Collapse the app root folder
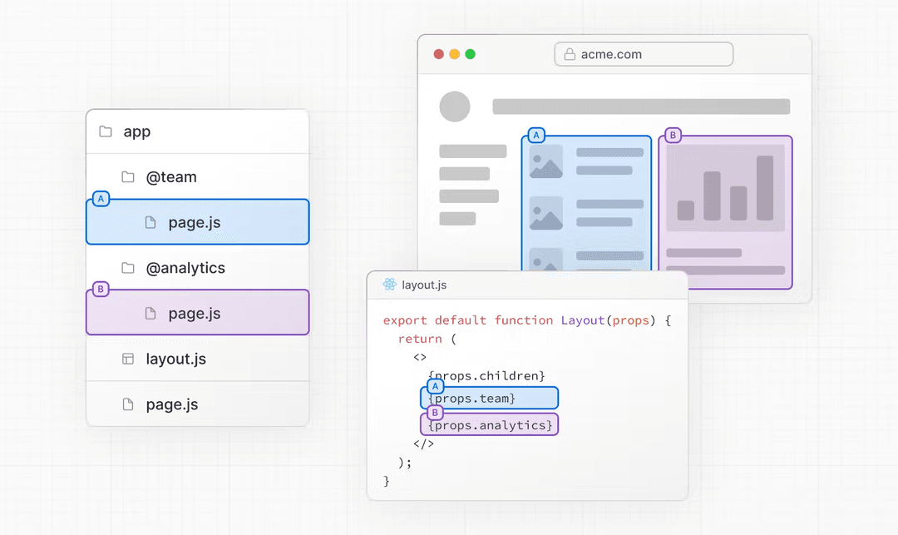The height and width of the screenshot is (535, 898). pos(198,131)
